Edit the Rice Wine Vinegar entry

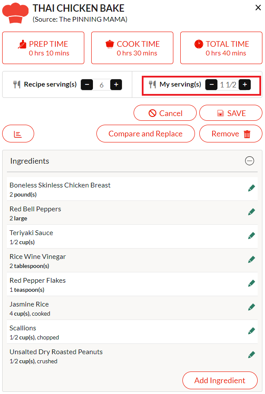252,260
